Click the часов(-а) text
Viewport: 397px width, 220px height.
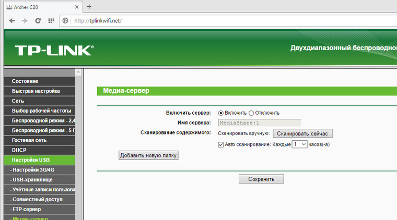coord(319,144)
